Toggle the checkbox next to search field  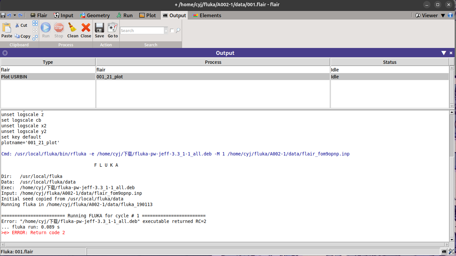tap(172, 30)
